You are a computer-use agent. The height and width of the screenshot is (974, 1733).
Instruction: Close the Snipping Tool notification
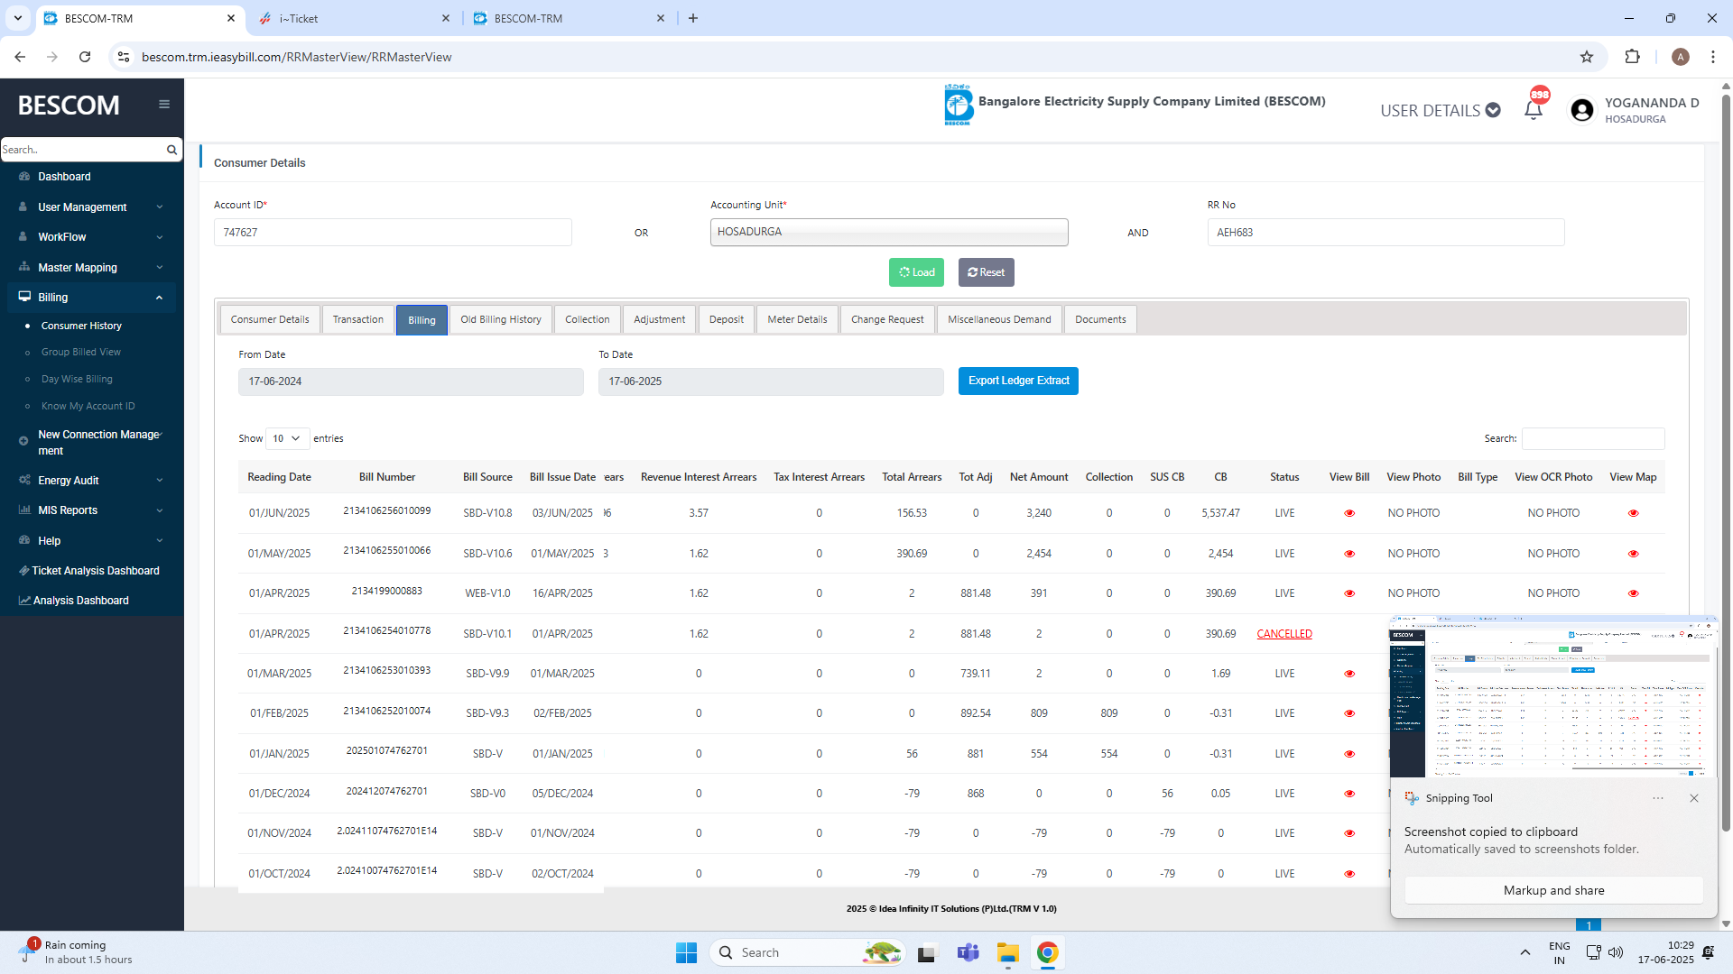[1694, 798]
